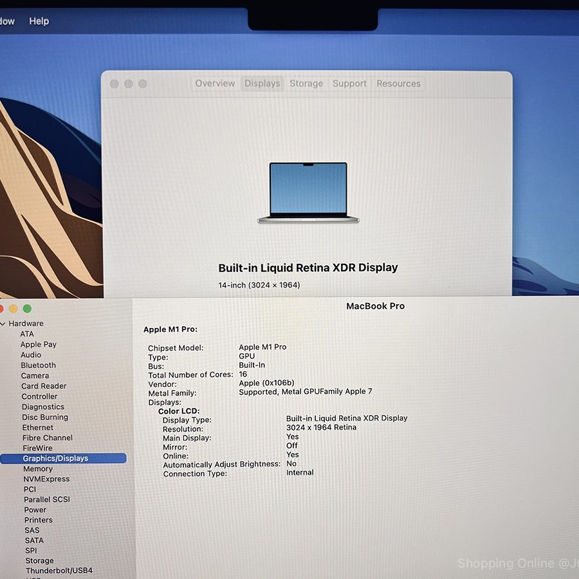579x579 pixels.
Task: Open the SAS entry
Action: point(32,530)
